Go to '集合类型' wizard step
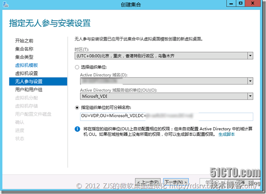This screenshot has height=194, width=266. point(24,57)
